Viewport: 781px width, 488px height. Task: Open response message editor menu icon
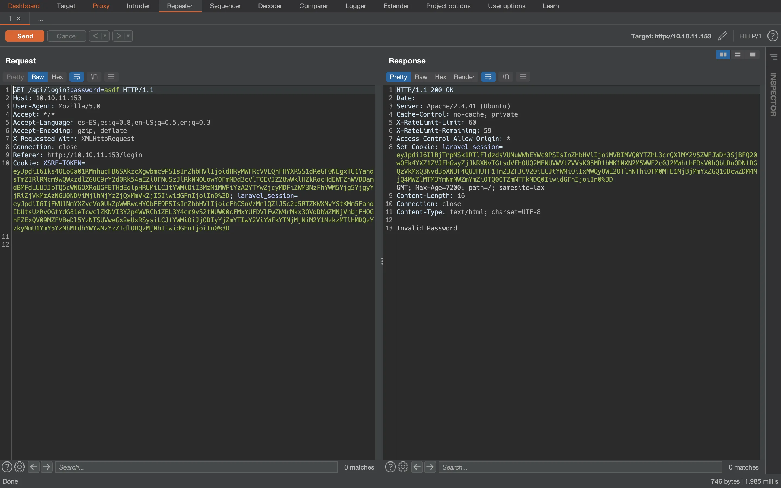523,77
